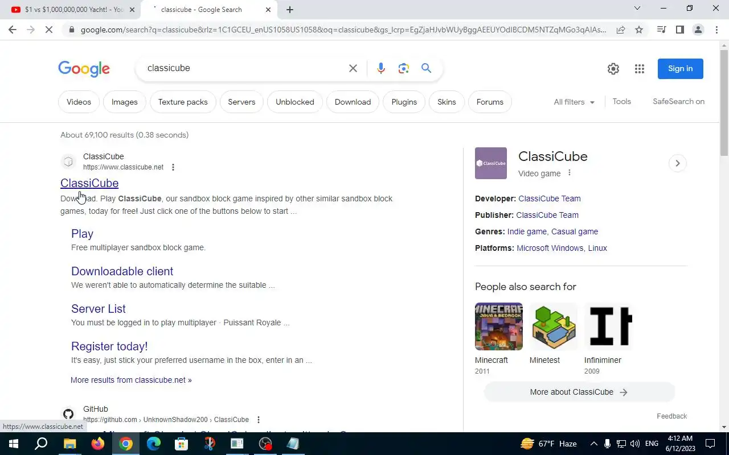Open the volume speaker tray icon
This screenshot has height=455, width=729.
click(x=635, y=444)
